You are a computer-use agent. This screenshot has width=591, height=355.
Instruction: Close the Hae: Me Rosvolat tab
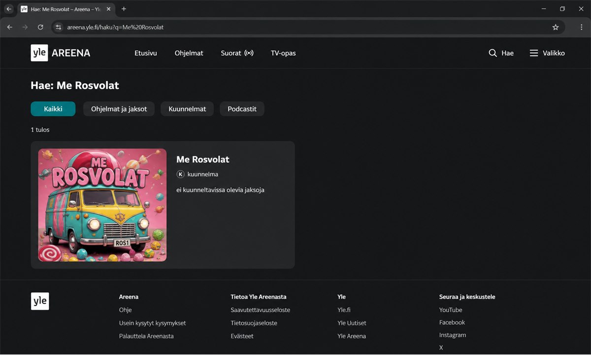(108, 9)
